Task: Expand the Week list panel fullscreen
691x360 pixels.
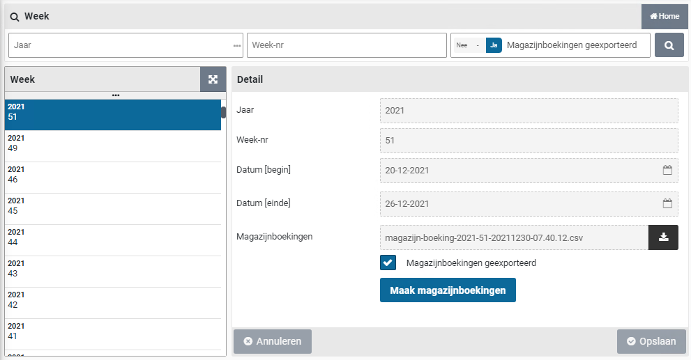Action: [213, 79]
